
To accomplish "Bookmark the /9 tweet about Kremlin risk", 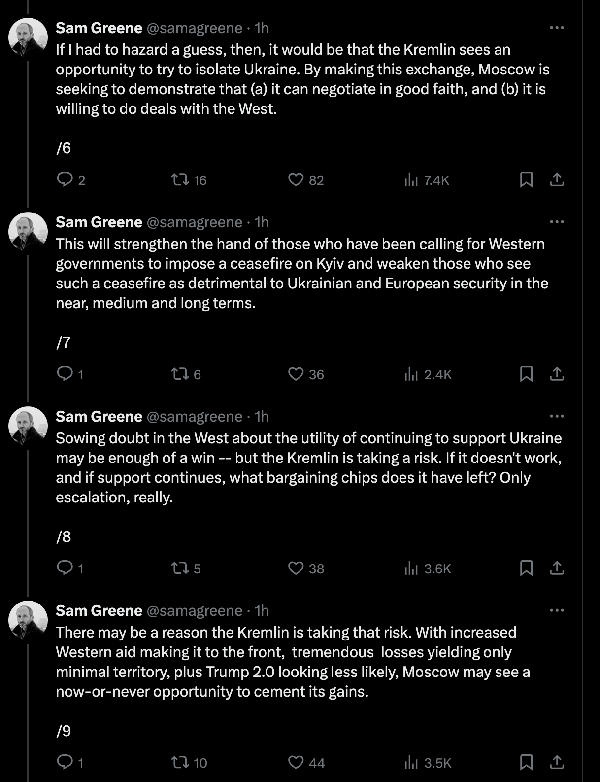I will click(527, 763).
